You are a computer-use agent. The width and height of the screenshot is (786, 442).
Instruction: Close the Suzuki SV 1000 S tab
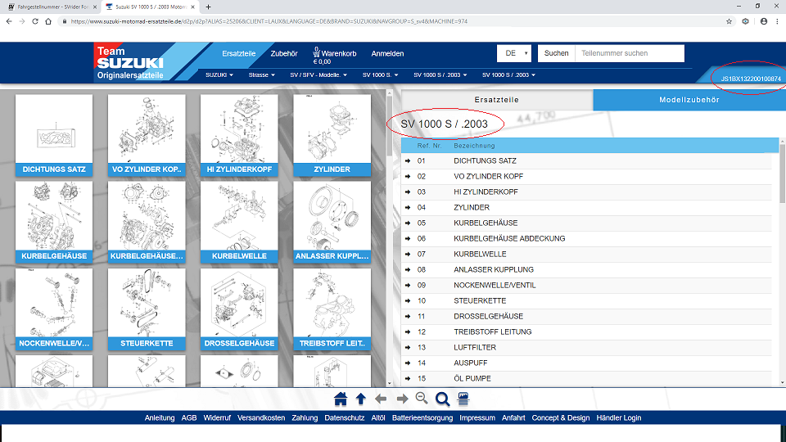pos(192,7)
